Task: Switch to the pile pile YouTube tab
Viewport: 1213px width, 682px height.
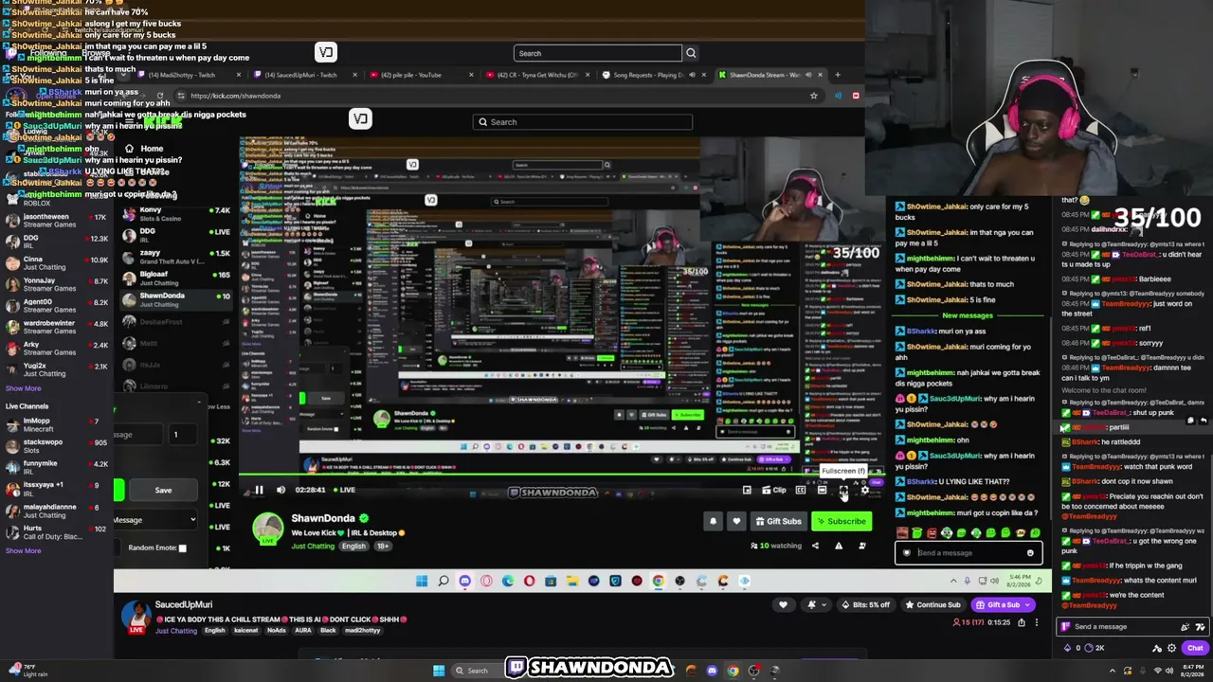Action: pyautogui.click(x=418, y=75)
